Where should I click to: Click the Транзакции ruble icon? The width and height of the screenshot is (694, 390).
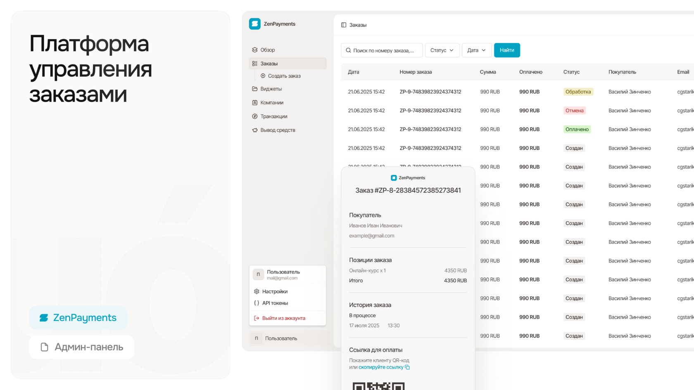[x=255, y=116]
